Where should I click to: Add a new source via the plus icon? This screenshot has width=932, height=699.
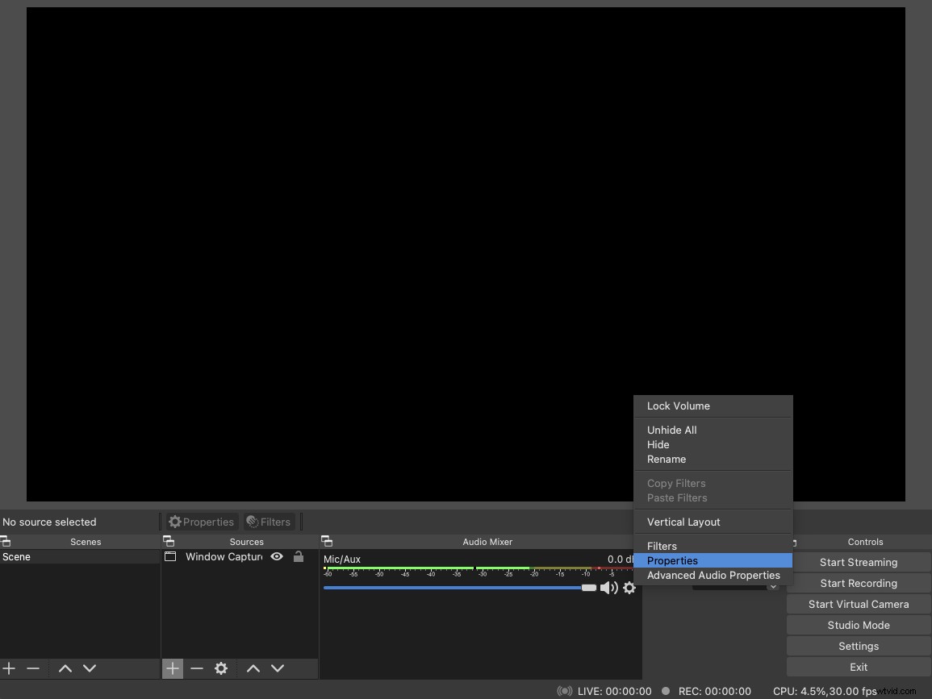click(x=172, y=668)
